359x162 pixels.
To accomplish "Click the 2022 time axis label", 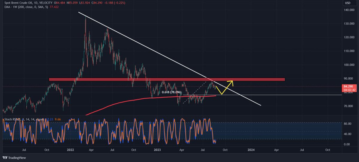I will [x=71, y=149].
